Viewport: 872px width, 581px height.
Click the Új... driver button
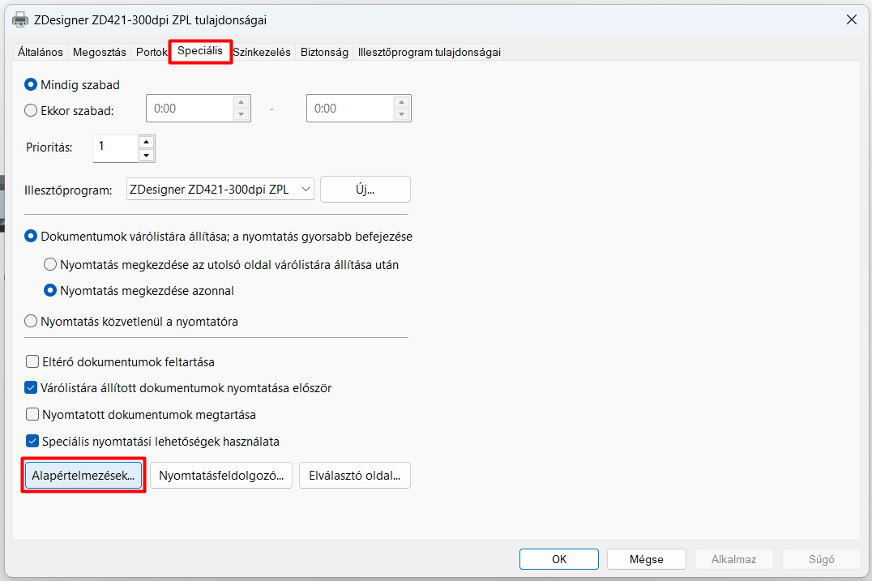pos(365,190)
